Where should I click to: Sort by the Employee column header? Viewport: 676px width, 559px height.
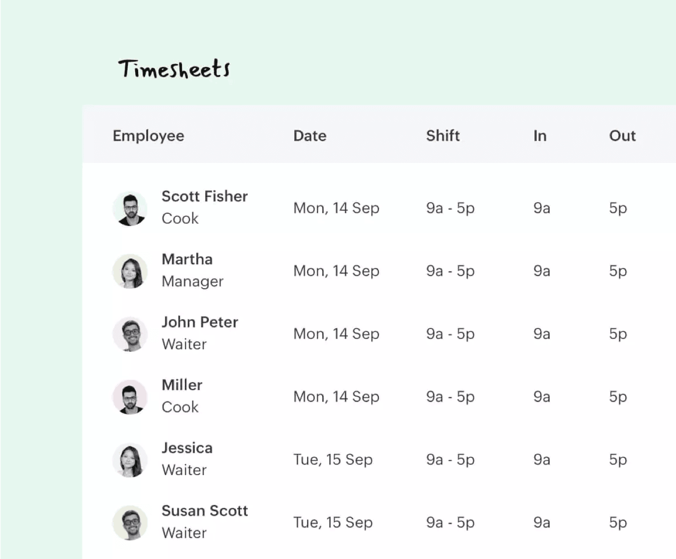click(148, 136)
